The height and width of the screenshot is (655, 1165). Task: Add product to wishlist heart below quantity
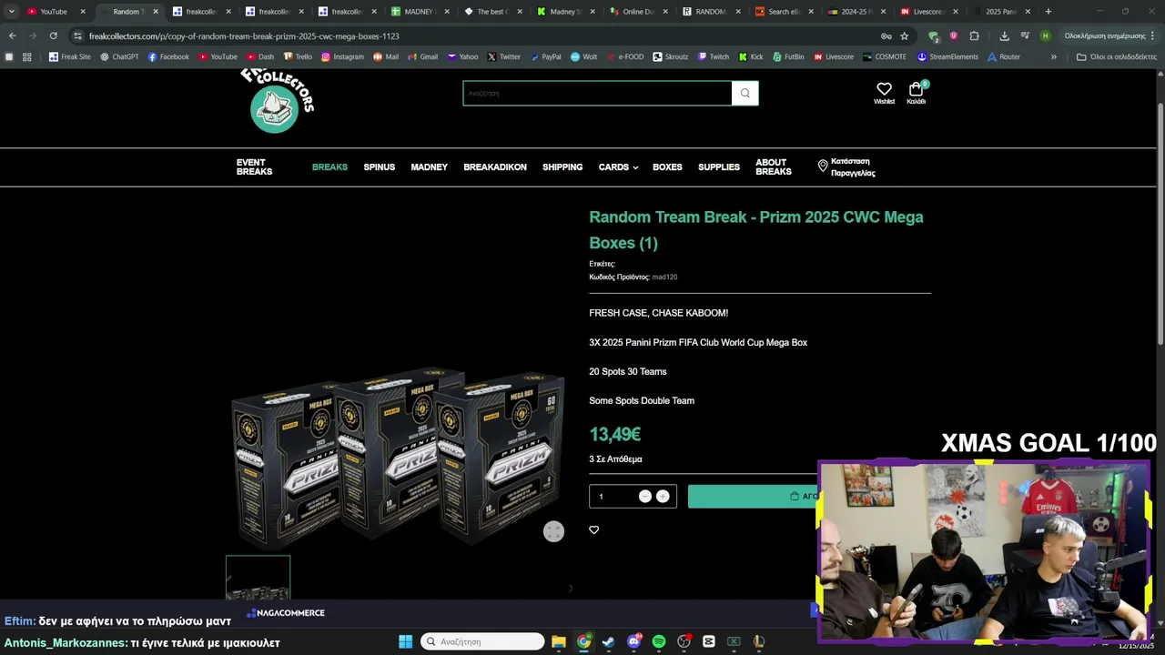click(593, 530)
